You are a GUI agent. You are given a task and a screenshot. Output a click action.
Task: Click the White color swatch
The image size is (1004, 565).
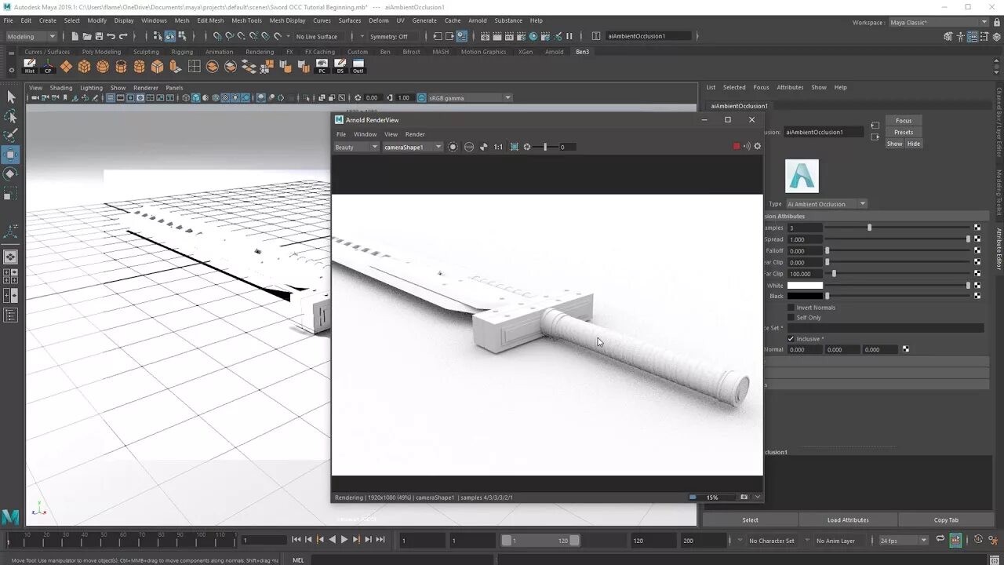tap(804, 285)
